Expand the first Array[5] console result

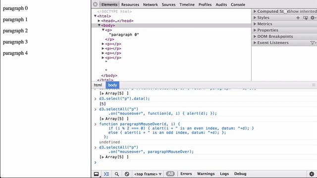pos(103,93)
